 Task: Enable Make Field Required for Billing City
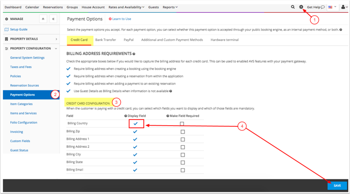[x=183, y=155]
